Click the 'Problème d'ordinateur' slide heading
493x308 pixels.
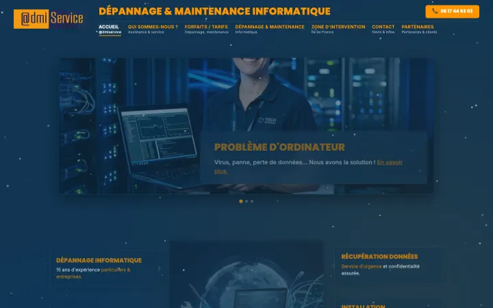(279, 147)
